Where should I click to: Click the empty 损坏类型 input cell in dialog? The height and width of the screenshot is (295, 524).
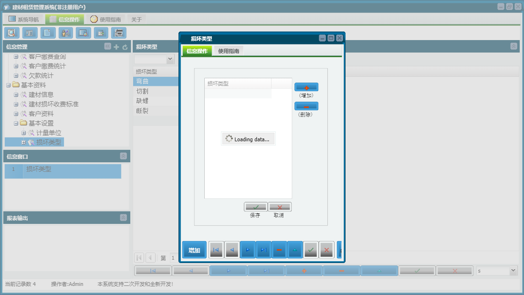(238, 94)
